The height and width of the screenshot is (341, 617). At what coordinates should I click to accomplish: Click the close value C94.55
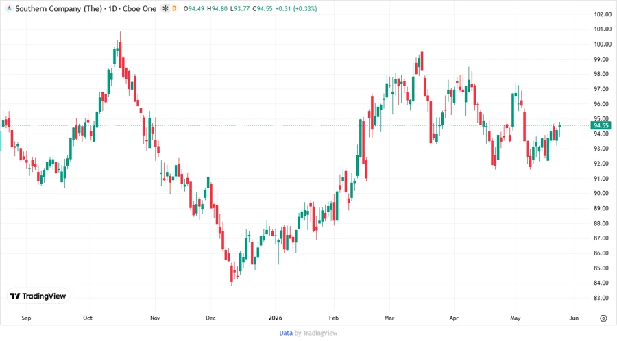[263, 8]
